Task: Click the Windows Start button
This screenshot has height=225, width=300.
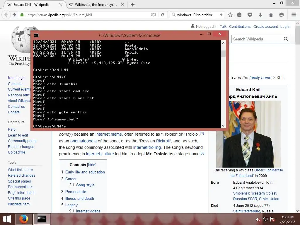Action: (7, 219)
